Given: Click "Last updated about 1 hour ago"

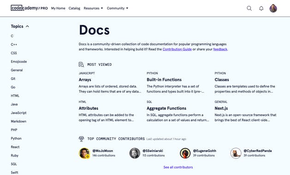Looking at the screenshot, I should tap(166, 139).
